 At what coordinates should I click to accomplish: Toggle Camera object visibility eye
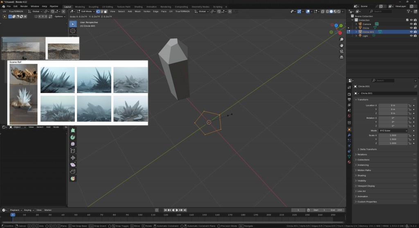tap(411, 24)
